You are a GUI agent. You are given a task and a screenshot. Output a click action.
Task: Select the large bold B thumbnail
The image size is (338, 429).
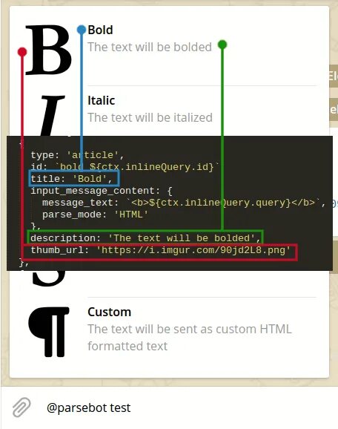(x=49, y=50)
